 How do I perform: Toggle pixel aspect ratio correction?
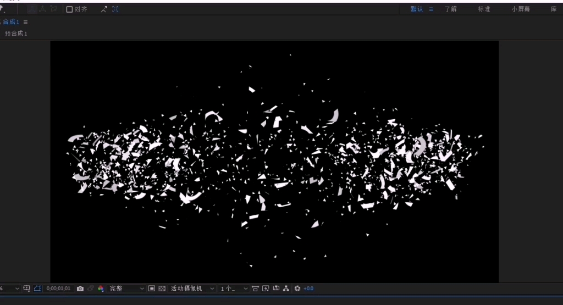255,289
